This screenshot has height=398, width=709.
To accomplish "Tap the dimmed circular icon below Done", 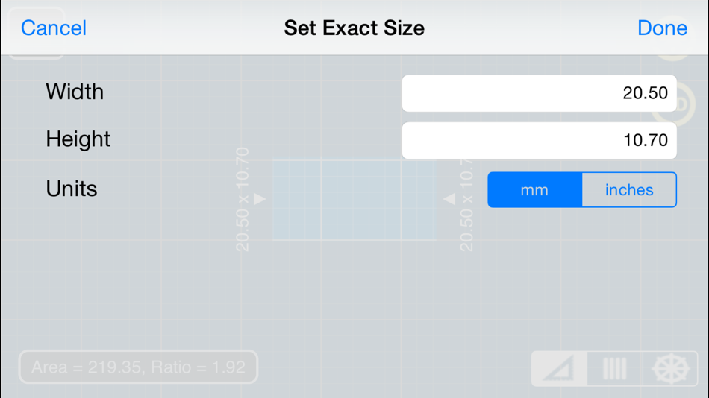I will [675, 104].
